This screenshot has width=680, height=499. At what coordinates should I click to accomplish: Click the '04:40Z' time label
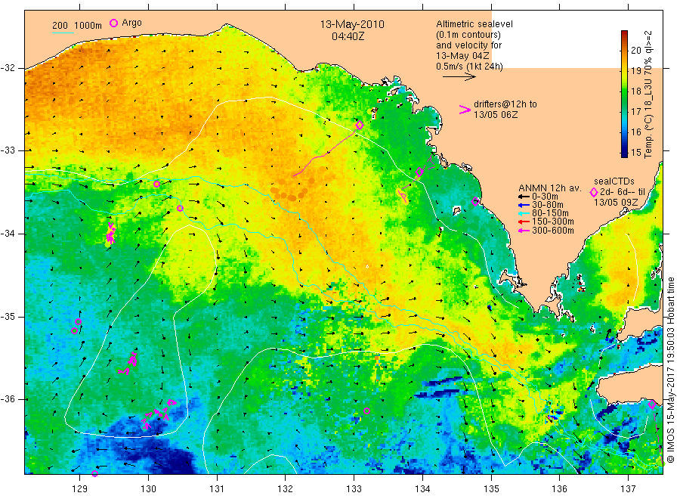point(348,36)
